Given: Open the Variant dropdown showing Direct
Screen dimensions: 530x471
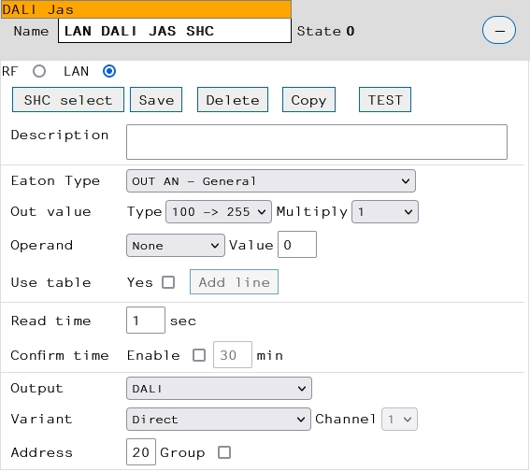Looking at the screenshot, I should [x=219, y=420].
